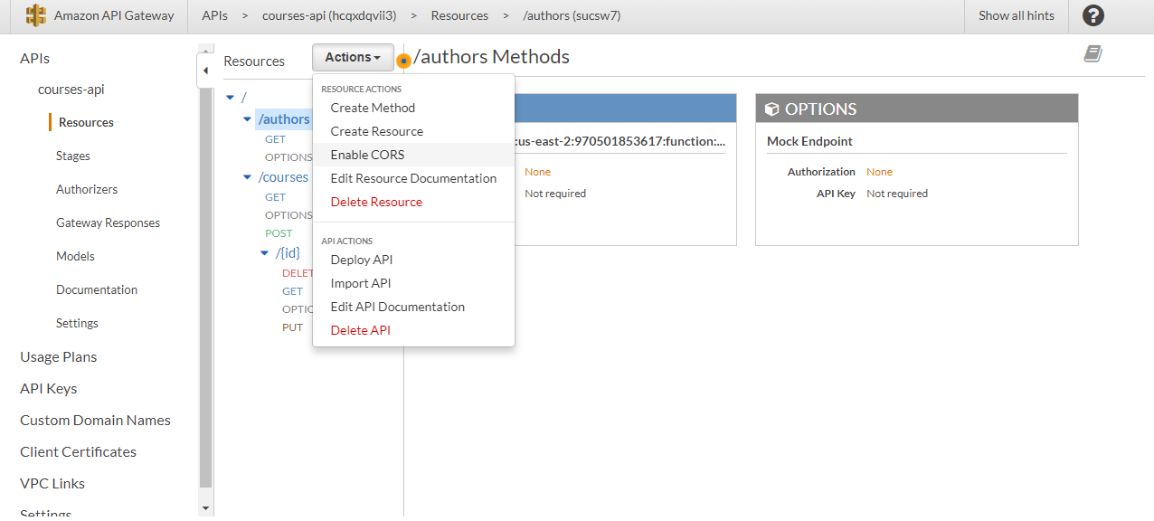Select the root / resource
The image size is (1154, 521).
(243, 97)
